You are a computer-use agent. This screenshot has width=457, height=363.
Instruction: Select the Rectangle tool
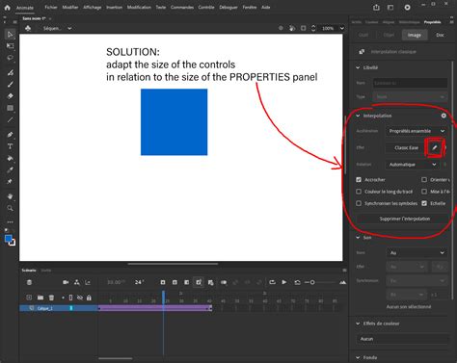pyautogui.click(x=10, y=108)
